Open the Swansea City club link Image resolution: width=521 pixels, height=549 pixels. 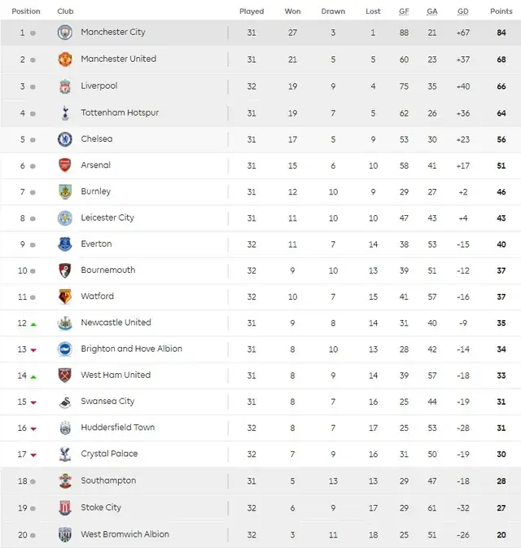tap(107, 401)
